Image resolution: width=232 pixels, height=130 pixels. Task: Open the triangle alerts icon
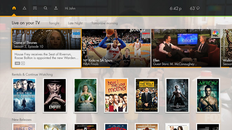(24, 8)
